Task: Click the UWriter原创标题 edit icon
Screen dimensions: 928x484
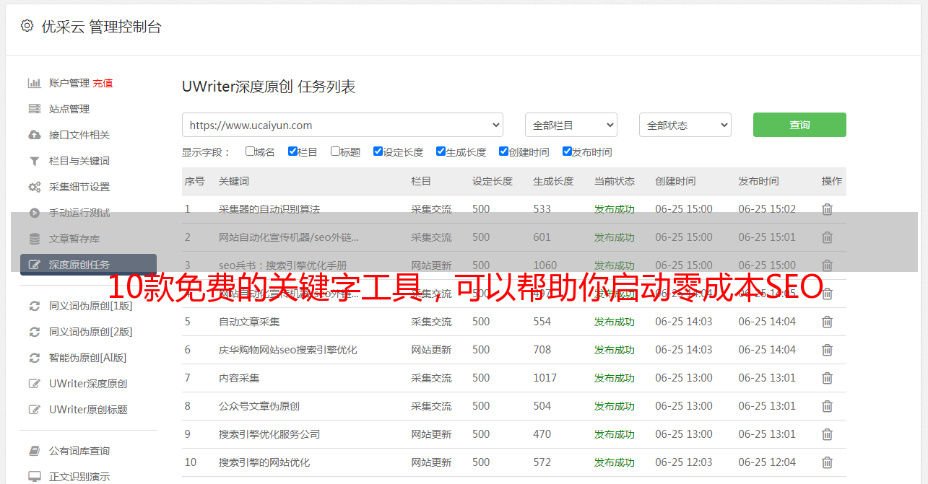Action: 34,410
